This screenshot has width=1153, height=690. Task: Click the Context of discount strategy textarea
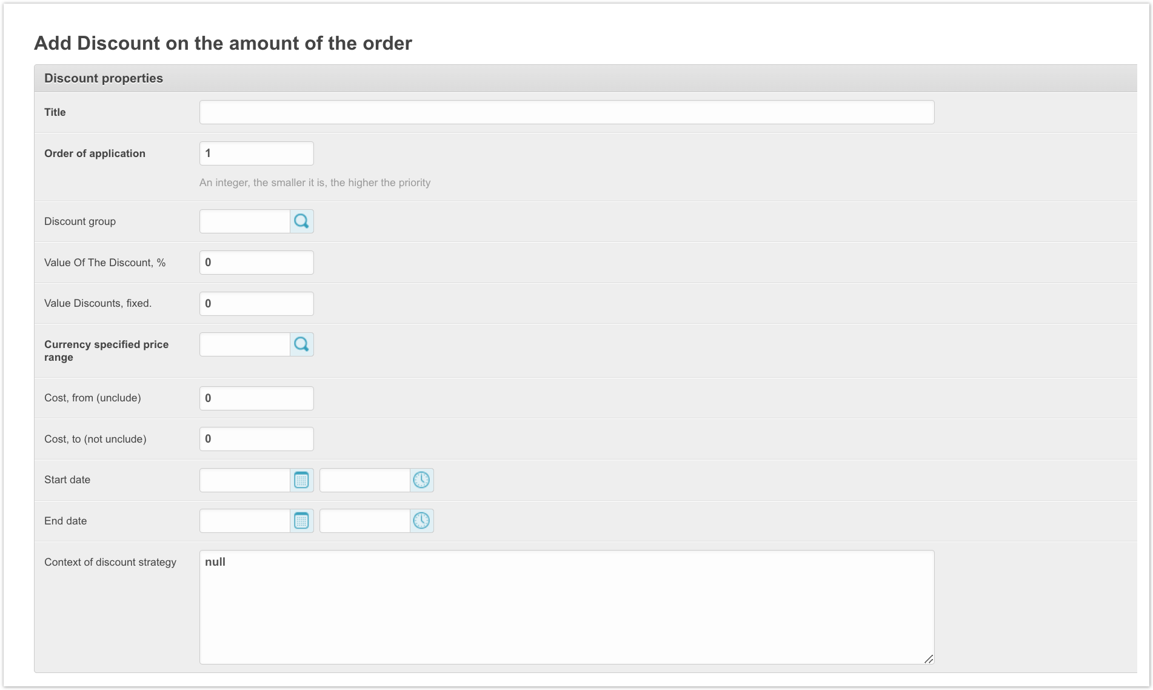(x=566, y=607)
